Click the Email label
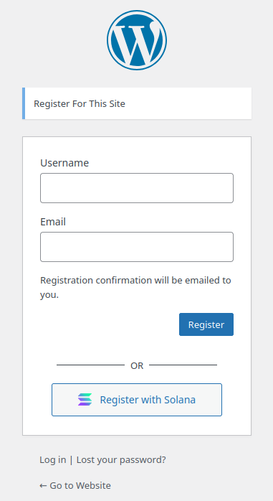Image resolution: width=273 pixels, height=501 pixels. [53, 222]
